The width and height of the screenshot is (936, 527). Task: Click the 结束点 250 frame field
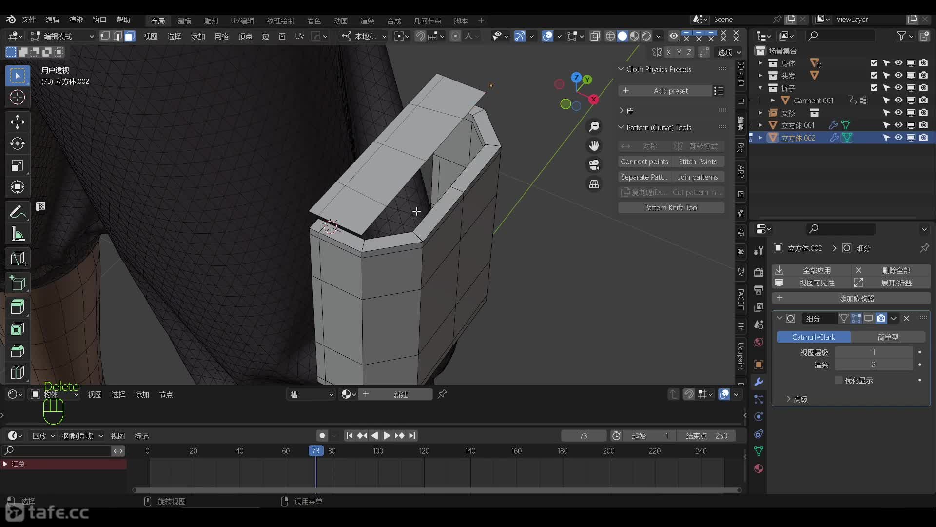(706, 436)
